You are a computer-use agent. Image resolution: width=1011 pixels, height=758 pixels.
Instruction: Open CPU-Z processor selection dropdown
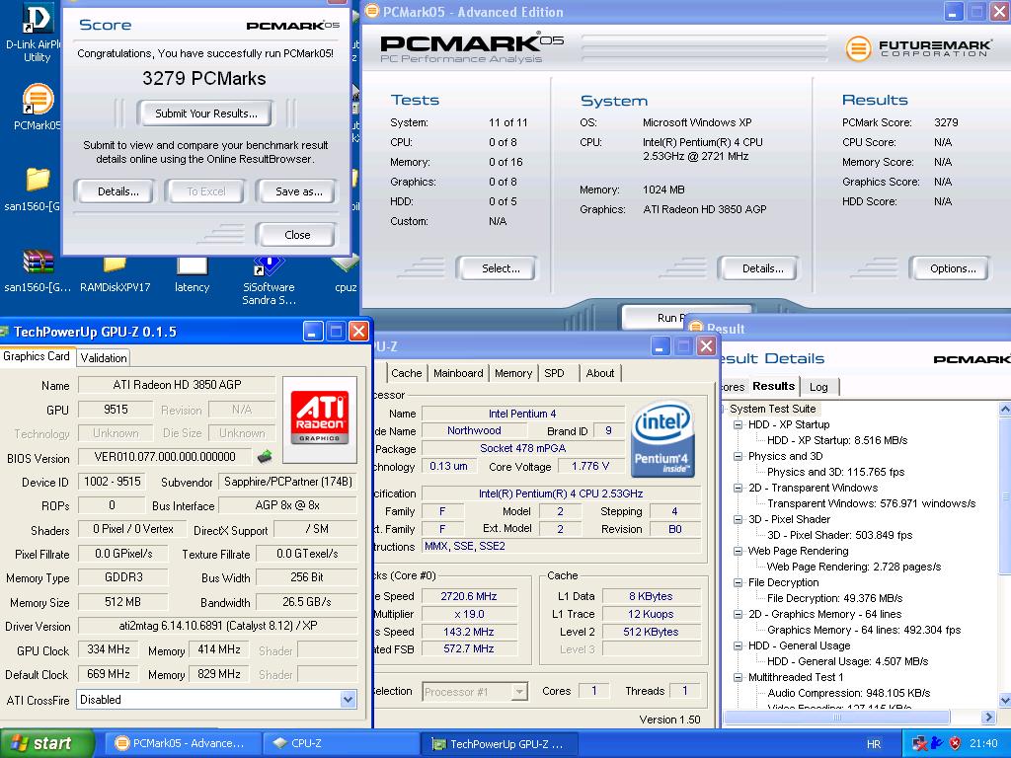point(519,692)
